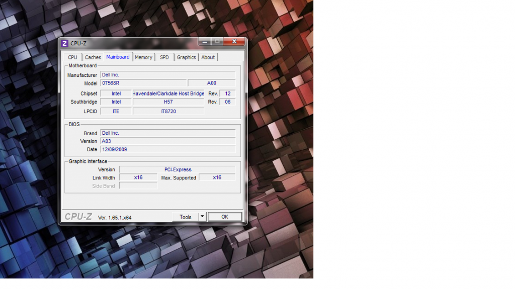Expand the Tools dropdown arrow

click(202, 217)
